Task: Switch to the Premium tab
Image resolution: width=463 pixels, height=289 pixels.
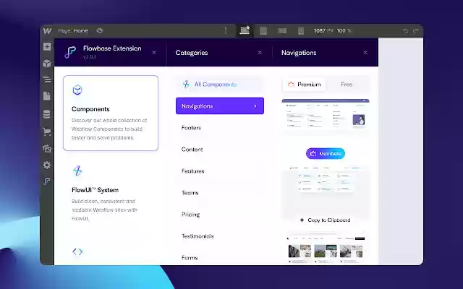Action: [304, 85]
